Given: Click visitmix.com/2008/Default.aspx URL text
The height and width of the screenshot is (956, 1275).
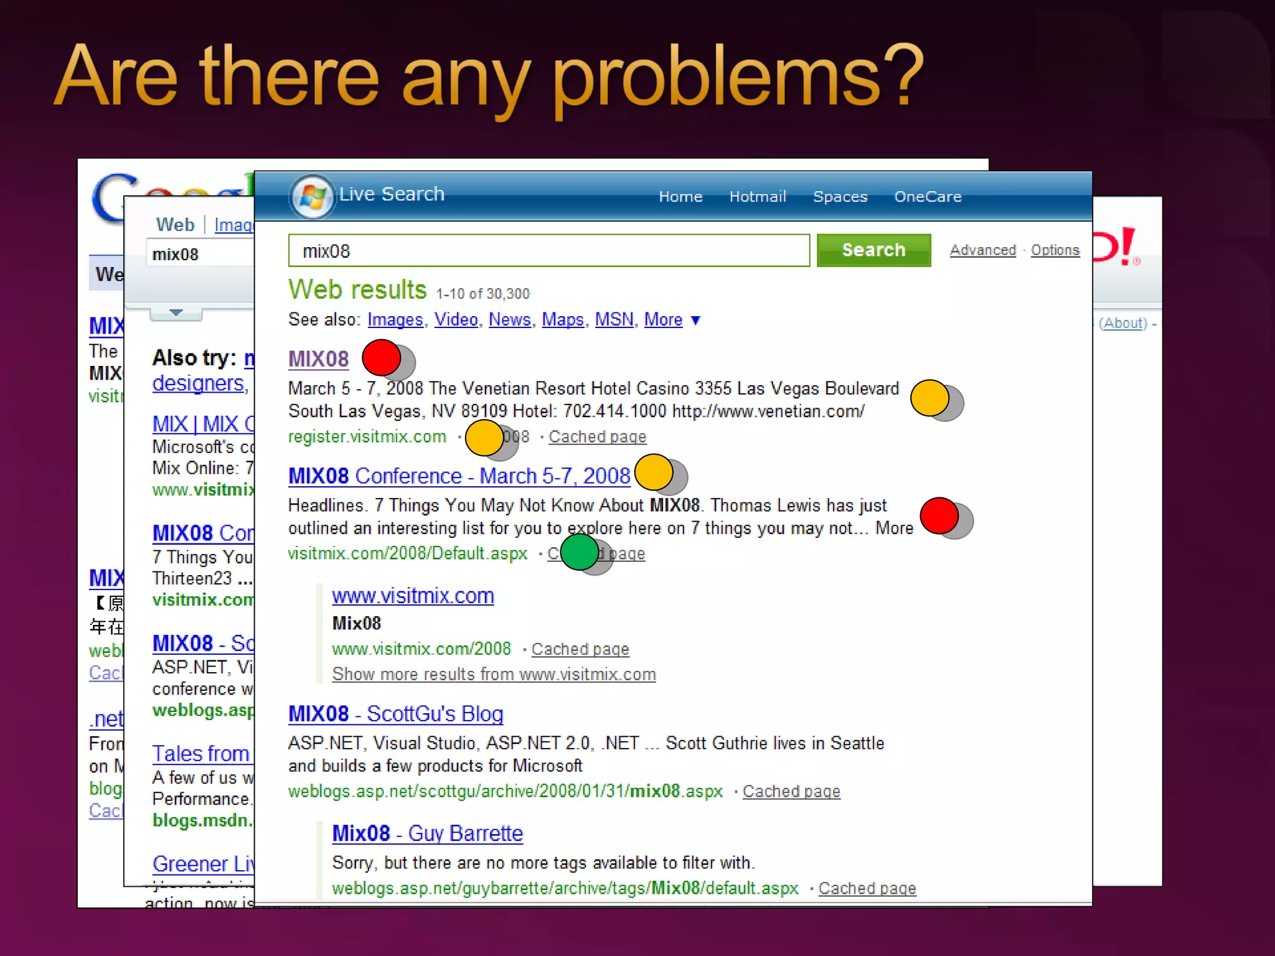Looking at the screenshot, I should 408,553.
